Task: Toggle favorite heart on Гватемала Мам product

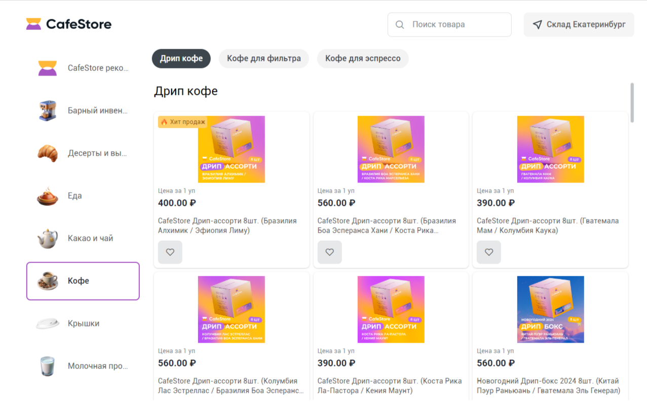Action: point(489,252)
